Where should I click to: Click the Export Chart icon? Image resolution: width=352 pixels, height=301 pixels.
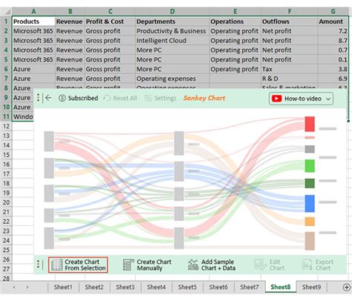click(x=307, y=265)
